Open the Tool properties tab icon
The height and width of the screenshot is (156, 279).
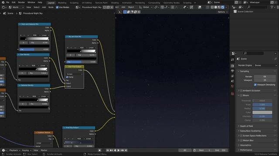pyautogui.click(x=232, y=60)
